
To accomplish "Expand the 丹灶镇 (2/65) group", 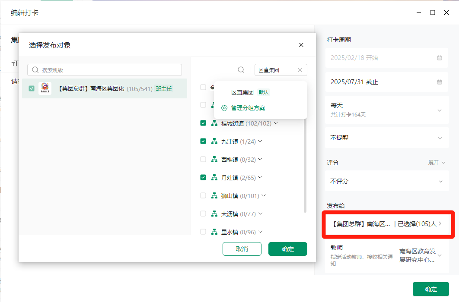I will (260, 178).
